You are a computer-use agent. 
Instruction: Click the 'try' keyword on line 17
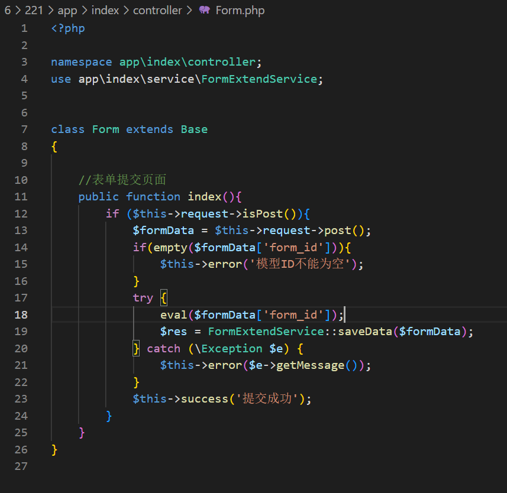click(143, 298)
